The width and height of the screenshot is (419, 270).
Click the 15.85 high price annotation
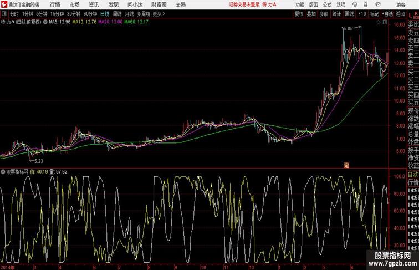coord(348,29)
